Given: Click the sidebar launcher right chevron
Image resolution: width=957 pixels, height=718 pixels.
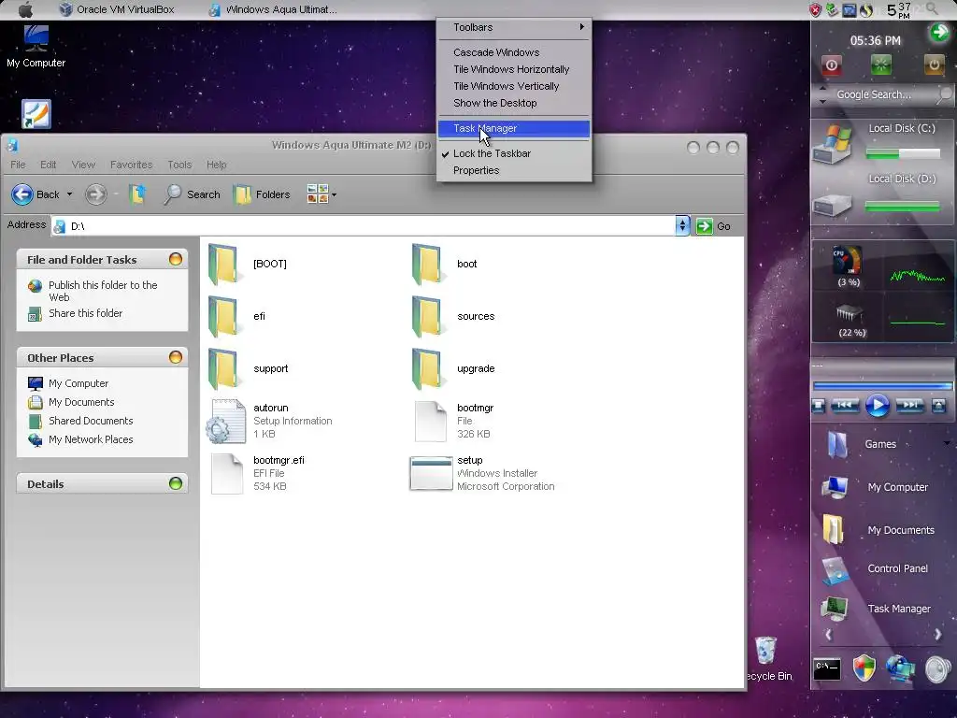Looking at the screenshot, I should pos(937,635).
